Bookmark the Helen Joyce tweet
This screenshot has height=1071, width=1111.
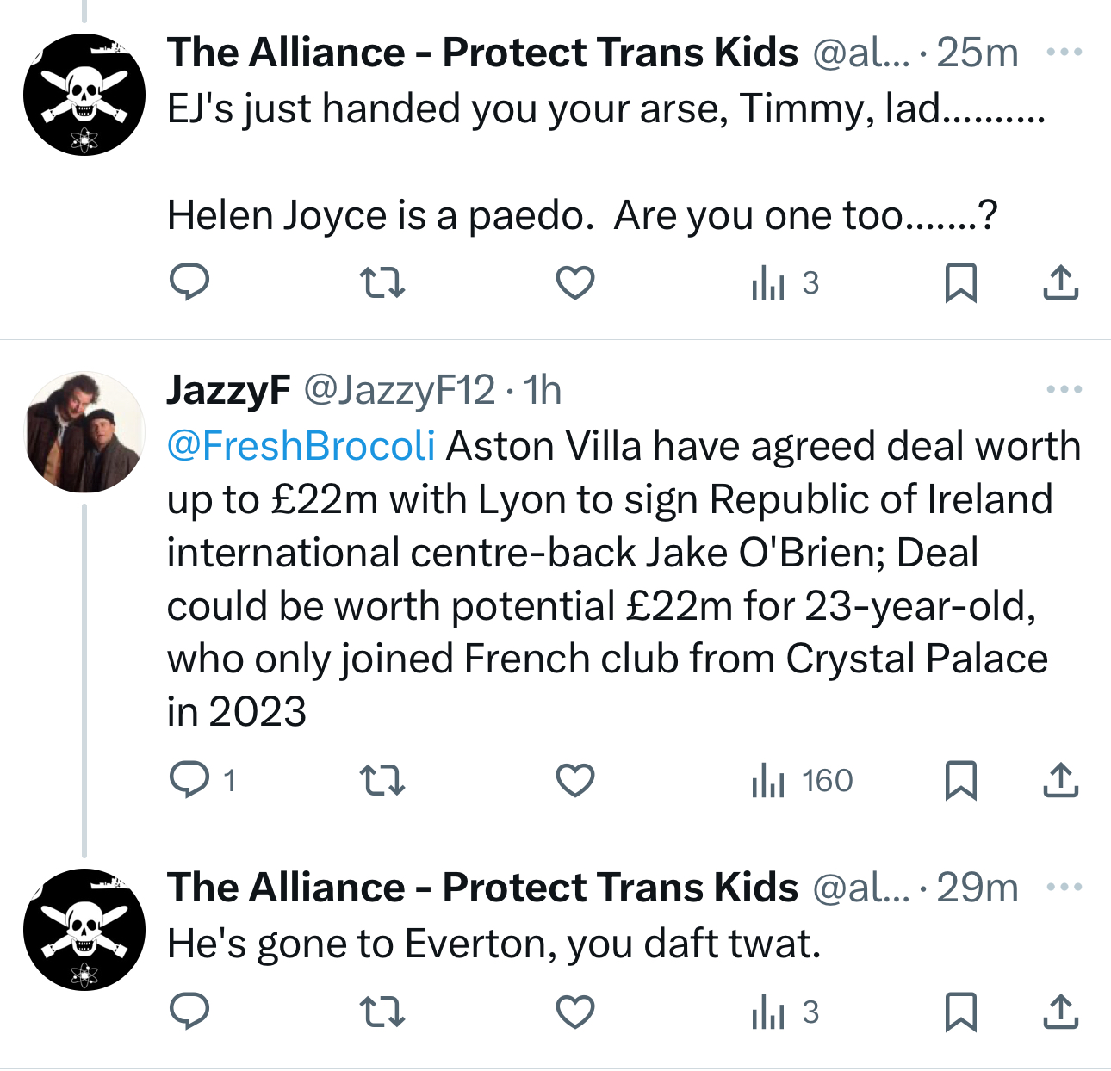click(960, 282)
